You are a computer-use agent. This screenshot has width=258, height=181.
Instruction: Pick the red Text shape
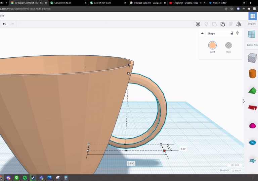click(x=253, y=108)
